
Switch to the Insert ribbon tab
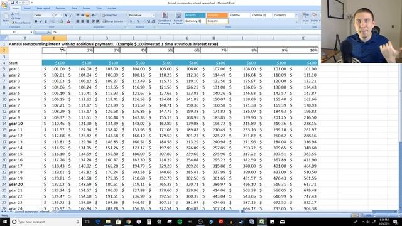pos(28,8)
